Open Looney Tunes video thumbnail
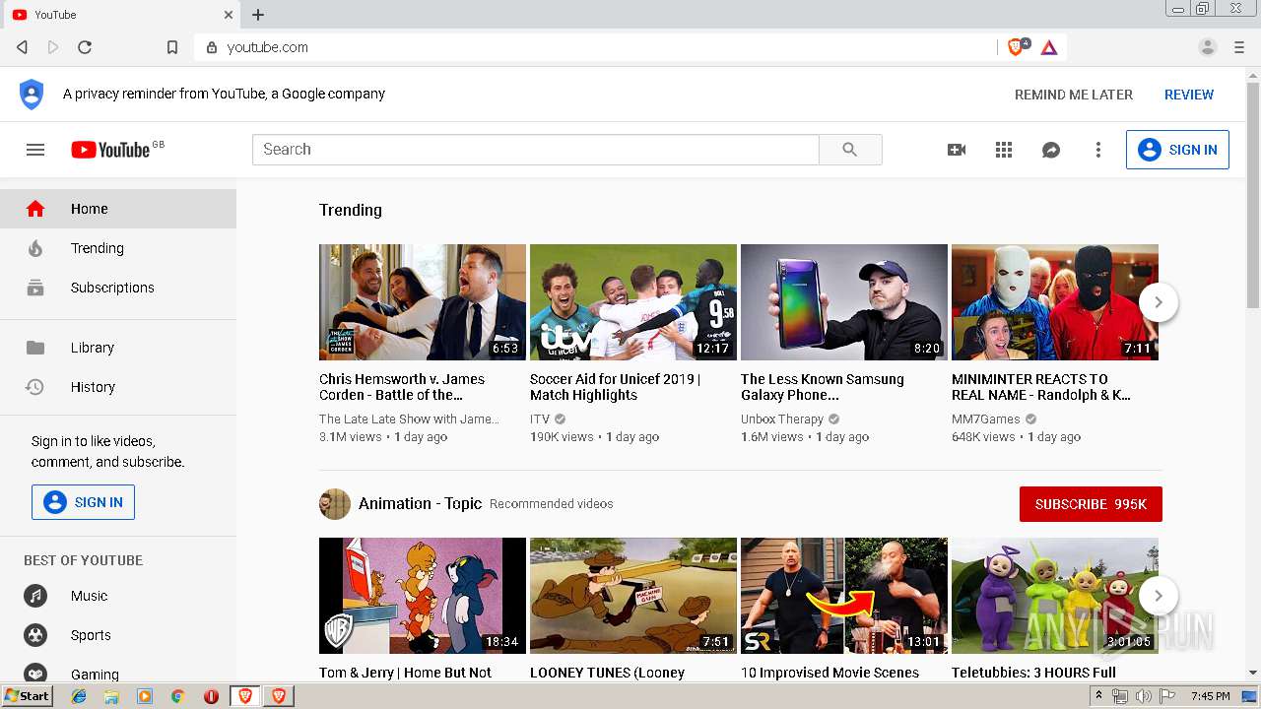1261x709 pixels. (633, 596)
